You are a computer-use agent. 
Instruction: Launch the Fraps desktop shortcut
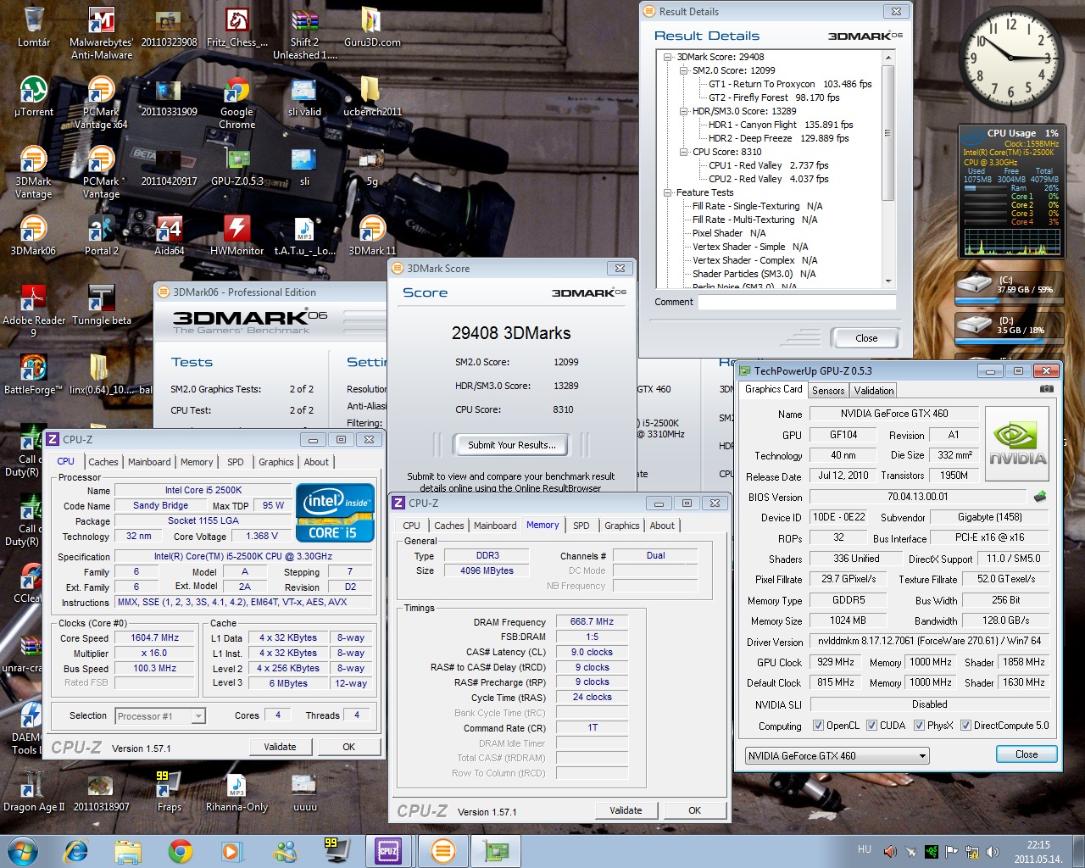point(169,792)
